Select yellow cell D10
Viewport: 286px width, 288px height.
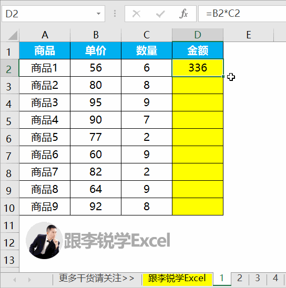click(198, 207)
